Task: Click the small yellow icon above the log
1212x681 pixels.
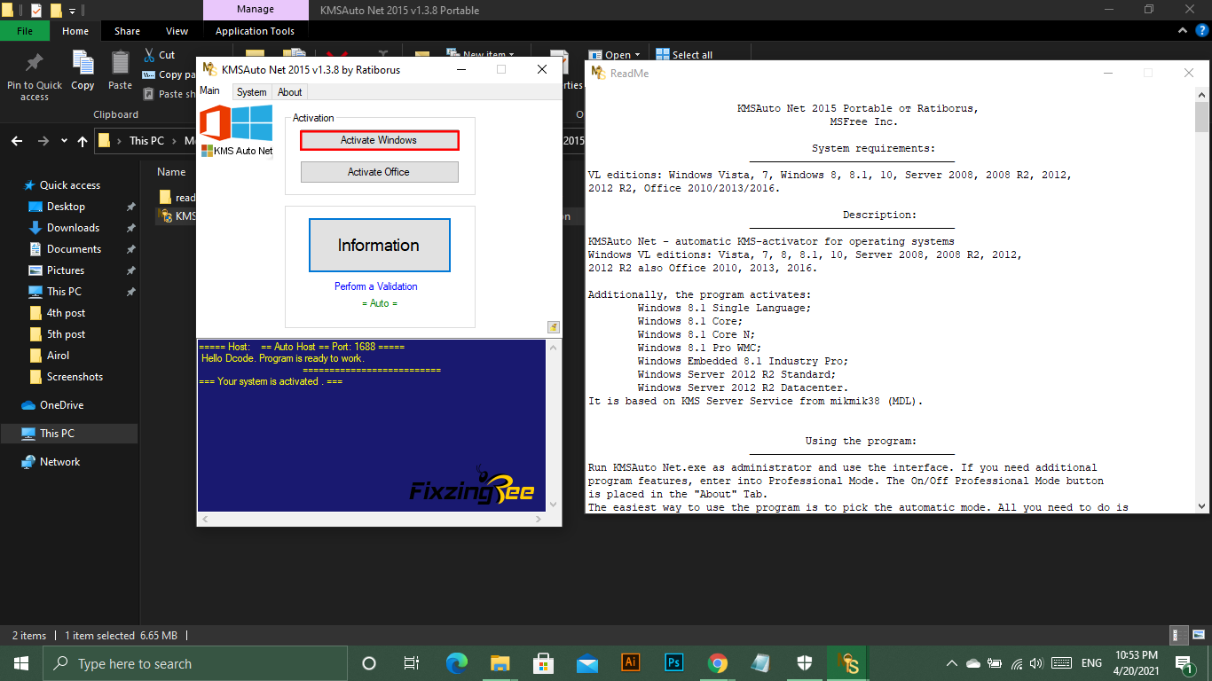Action: [554, 327]
